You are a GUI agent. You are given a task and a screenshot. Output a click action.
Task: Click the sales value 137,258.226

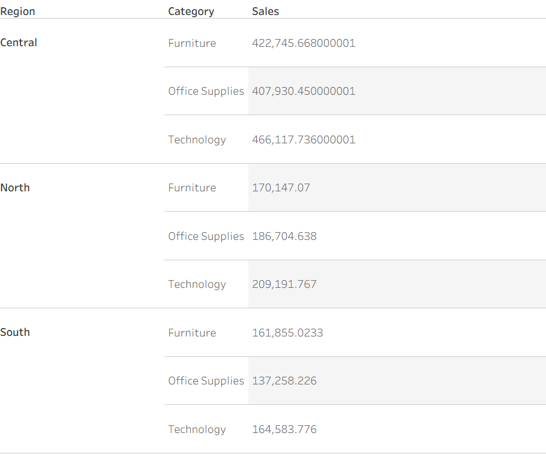coord(284,381)
